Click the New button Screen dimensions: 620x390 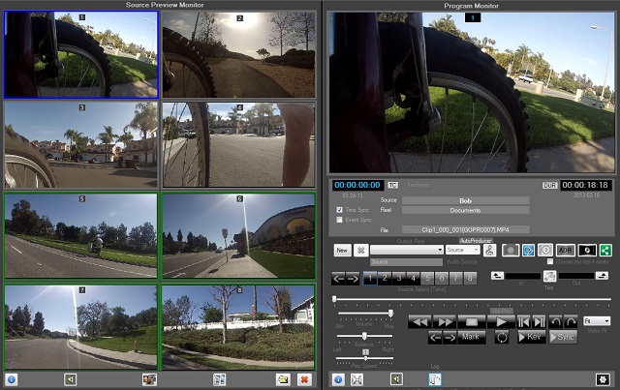(342, 250)
